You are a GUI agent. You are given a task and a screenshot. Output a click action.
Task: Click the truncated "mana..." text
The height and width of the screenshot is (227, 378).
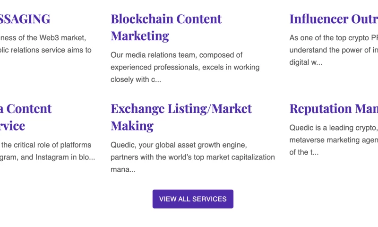123,169
